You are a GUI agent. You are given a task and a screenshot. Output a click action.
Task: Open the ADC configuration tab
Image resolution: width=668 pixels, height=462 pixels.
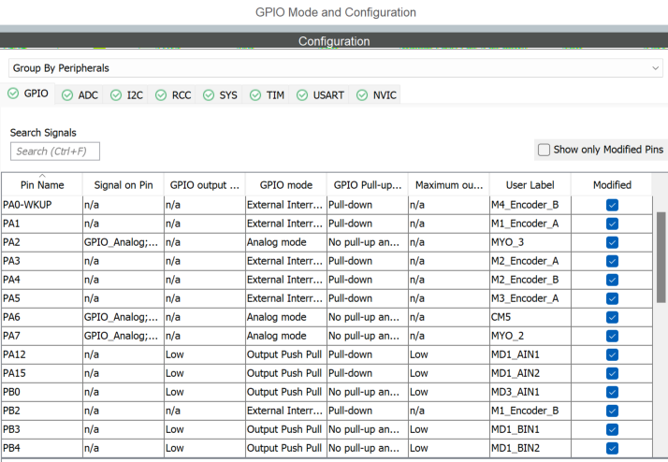point(80,95)
